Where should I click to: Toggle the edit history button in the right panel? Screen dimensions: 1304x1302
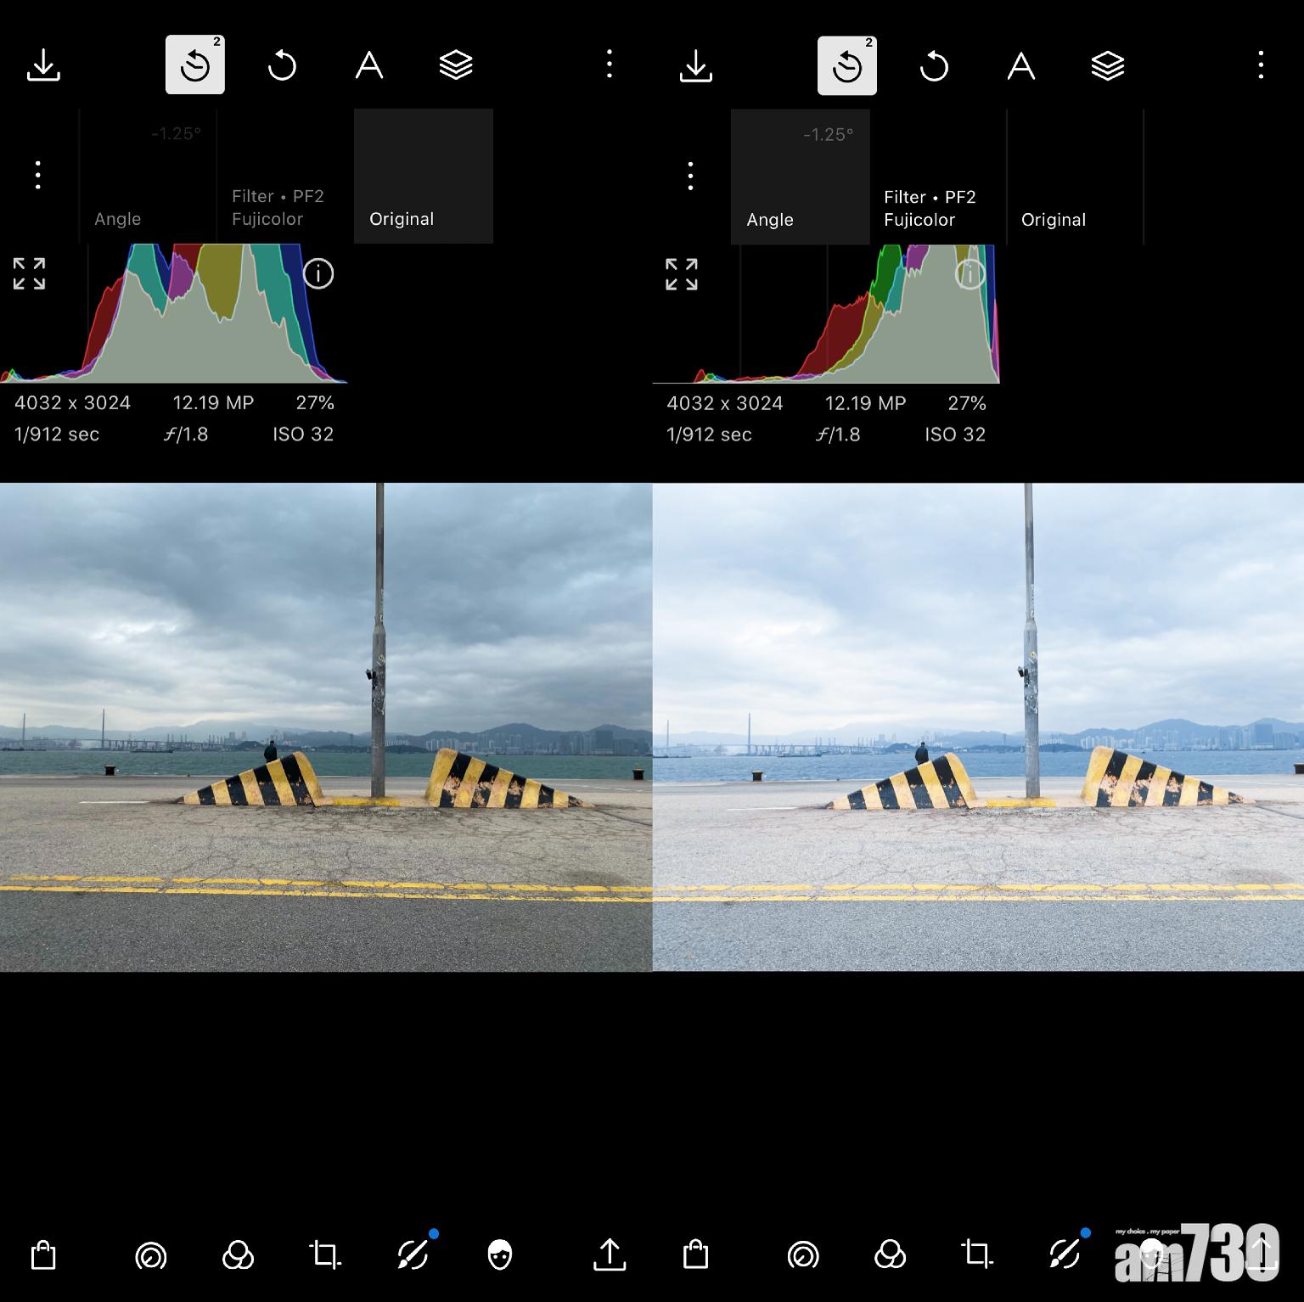click(x=846, y=65)
